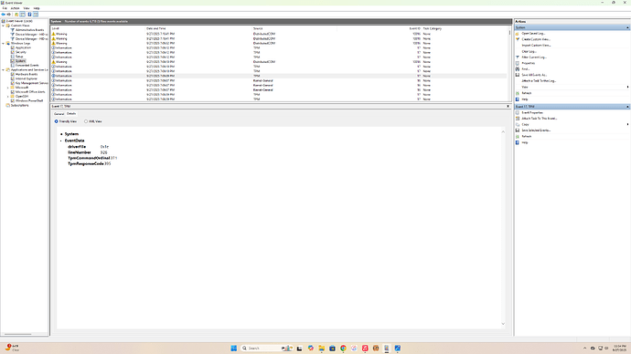This screenshot has width=631, height=354.
Task: Collapse the Windows Logs tree node
Action: (x=4, y=44)
